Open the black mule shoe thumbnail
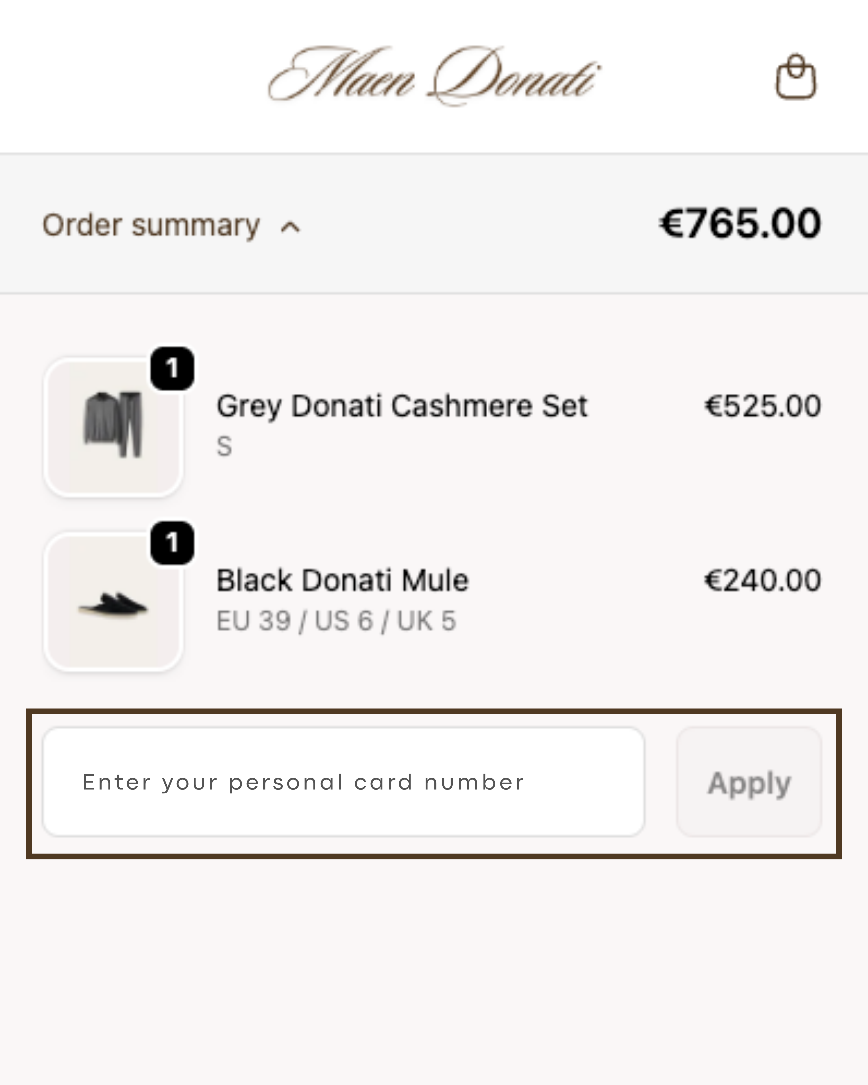The width and height of the screenshot is (868, 1085). [113, 602]
